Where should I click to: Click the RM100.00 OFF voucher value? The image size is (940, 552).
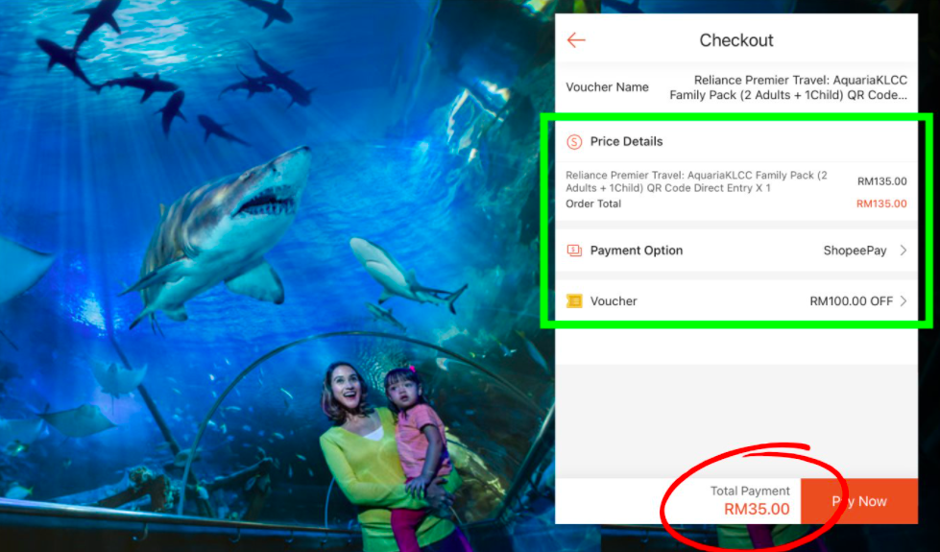(x=852, y=300)
